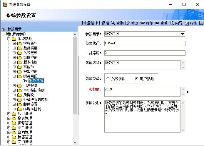Screen dimensions: 204x146
Task: Expand the 项目管理 folder node
Action: (9, 114)
